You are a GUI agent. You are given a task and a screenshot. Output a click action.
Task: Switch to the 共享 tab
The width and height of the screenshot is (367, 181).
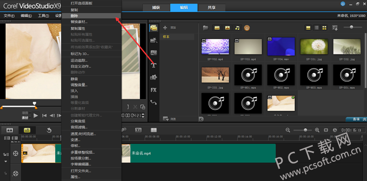[x=211, y=7]
